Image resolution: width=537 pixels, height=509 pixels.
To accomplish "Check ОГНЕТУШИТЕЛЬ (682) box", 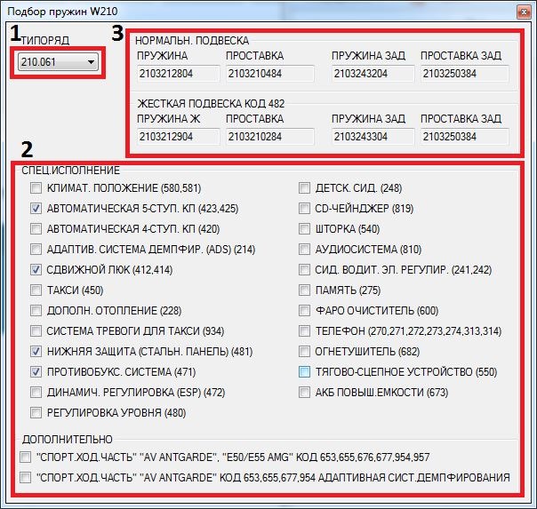I will [x=304, y=351].
